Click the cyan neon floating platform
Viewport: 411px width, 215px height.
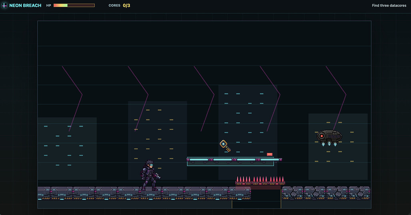click(234, 161)
